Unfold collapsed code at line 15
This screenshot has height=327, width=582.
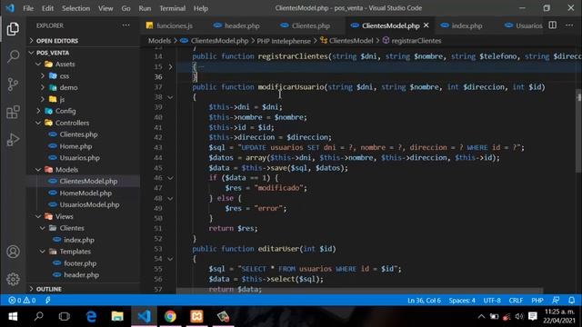click(x=170, y=66)
